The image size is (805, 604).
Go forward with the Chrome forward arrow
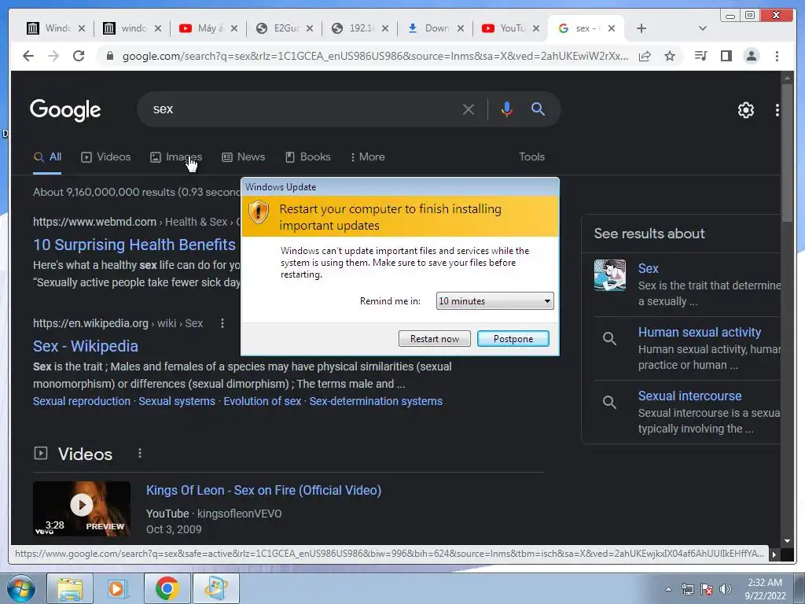tap(53, 56)
